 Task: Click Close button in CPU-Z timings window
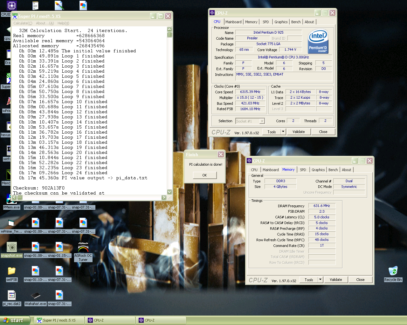coord(360,280)
